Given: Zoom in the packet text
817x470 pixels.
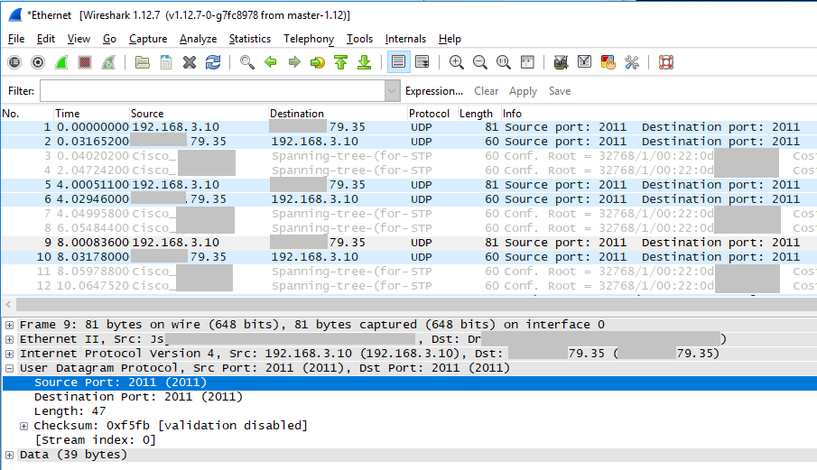Looking at the screenshot, I should coord(457,62).
